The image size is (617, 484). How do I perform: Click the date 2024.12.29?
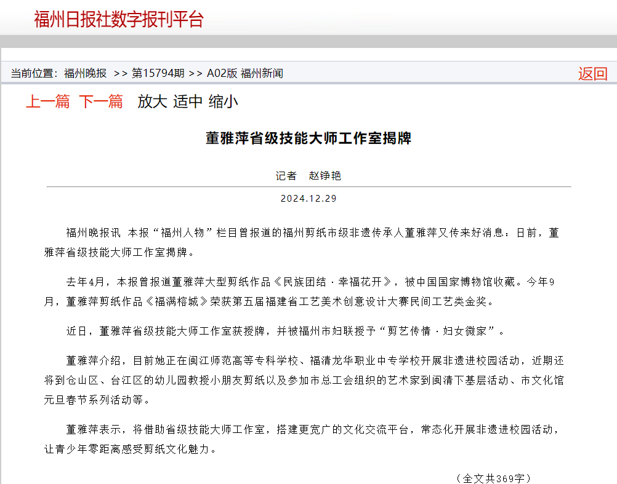click(308, 199)
